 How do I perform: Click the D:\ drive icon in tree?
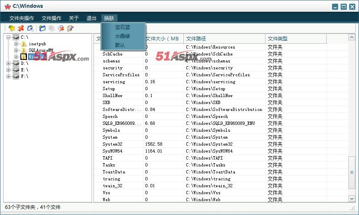click(x=16, y=63)
